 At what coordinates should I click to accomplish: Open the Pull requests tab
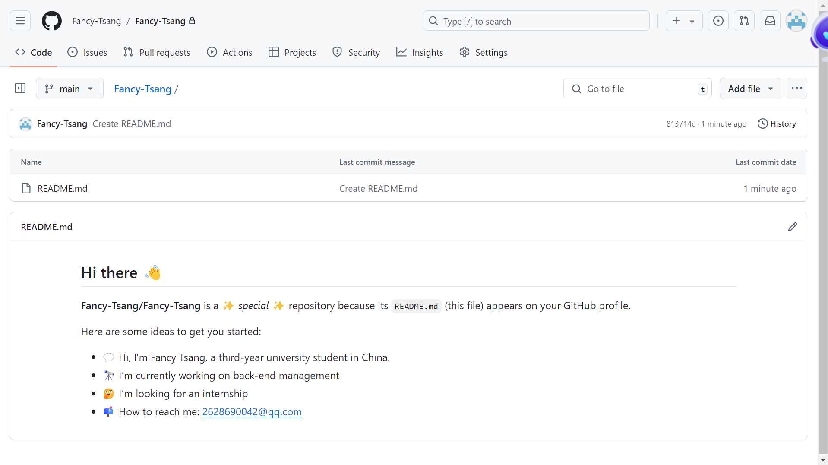tap(157, 52)
